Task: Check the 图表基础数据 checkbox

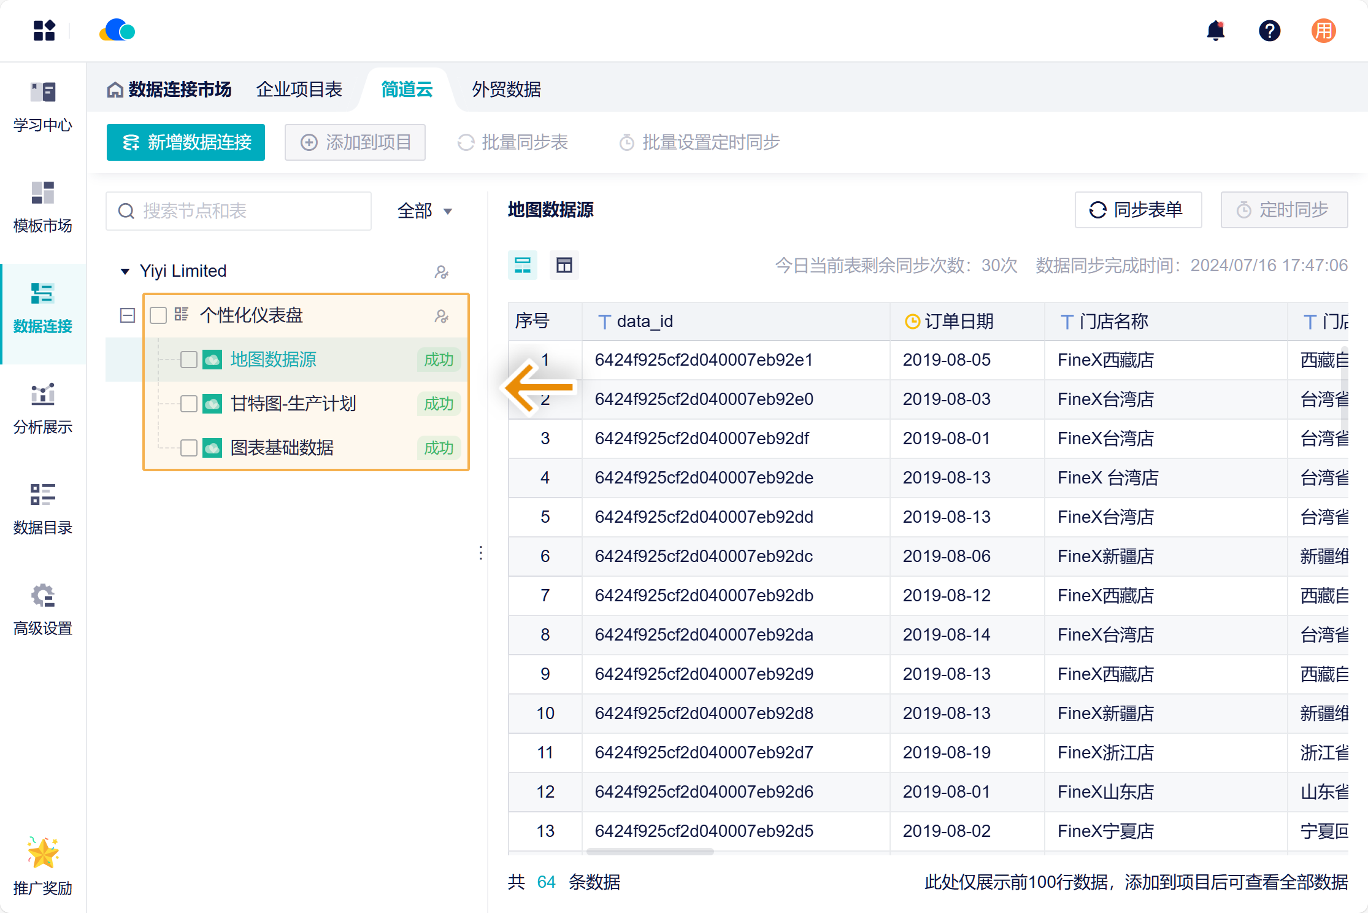Action: pos(189,448)
